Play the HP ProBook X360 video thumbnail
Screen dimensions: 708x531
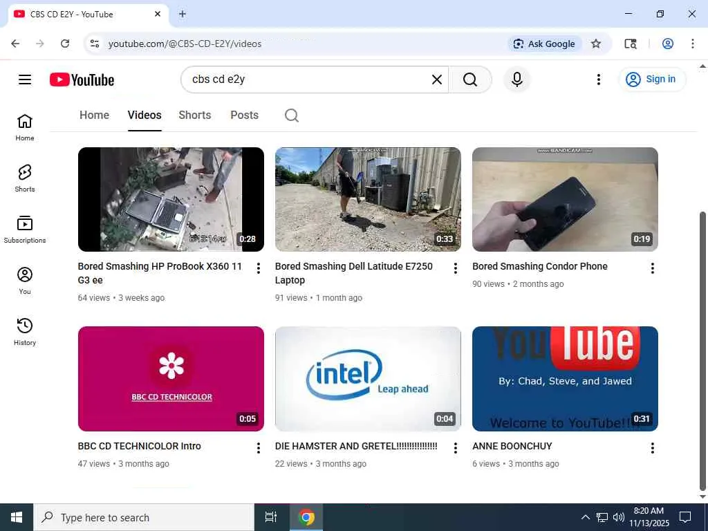(171, 199)
